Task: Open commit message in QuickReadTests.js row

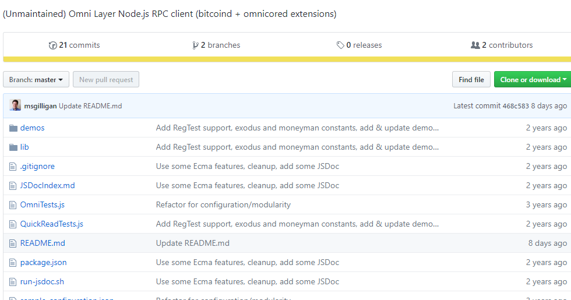Action: (x=297, y=224)
